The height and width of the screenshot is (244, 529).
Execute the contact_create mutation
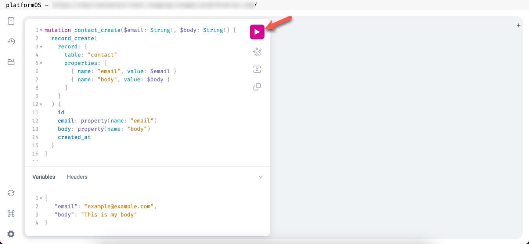(257, 32)
